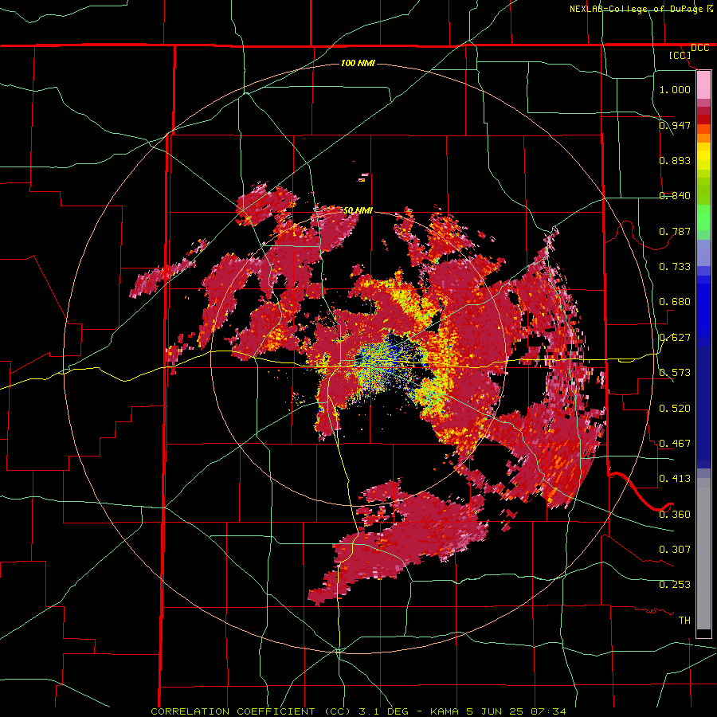
Task: Select the 0.307 legend value
Action: (675, 549)
